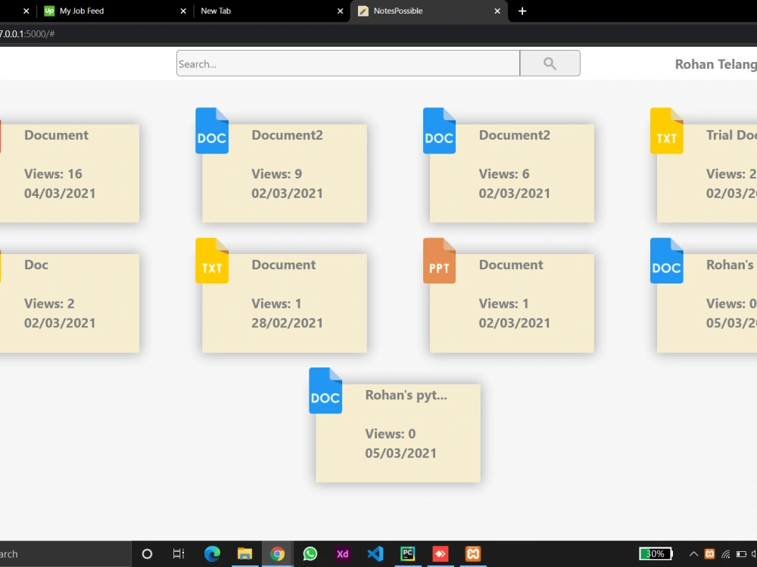Viewport: 757px width, 567px height.
Task: Click date 28/02/2021 on TXT Document
Action: click(287, 323)
